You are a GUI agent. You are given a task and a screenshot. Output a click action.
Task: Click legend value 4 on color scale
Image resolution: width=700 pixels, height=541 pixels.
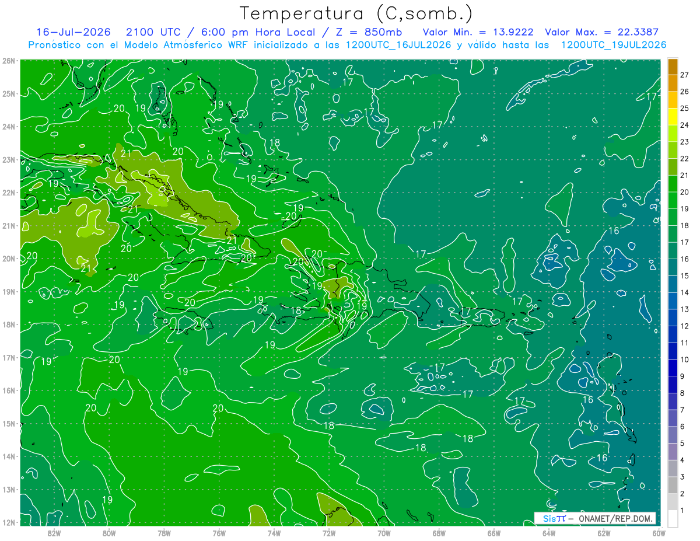point(682,460)
